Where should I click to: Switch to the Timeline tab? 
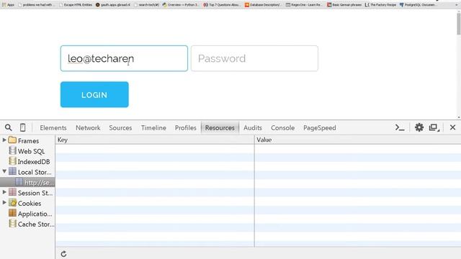153,128
